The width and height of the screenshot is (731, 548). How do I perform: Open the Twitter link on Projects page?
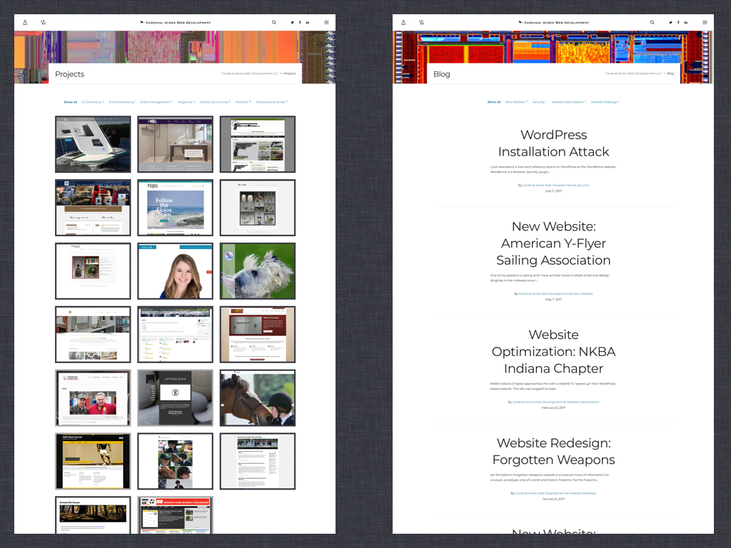click(292, 22)
